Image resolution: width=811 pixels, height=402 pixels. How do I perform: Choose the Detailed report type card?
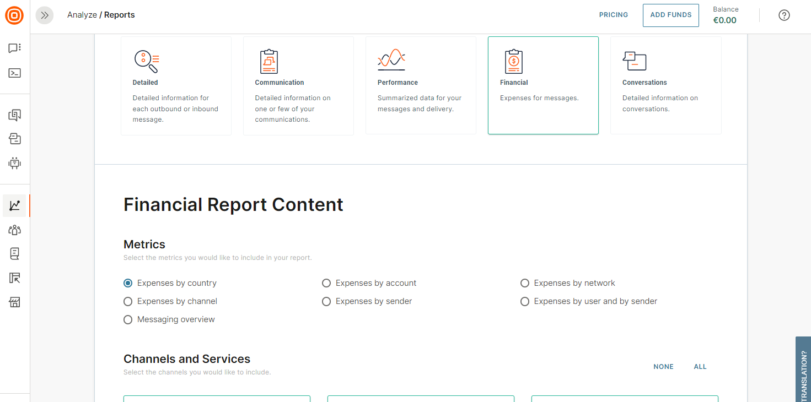tap(176, 85)
